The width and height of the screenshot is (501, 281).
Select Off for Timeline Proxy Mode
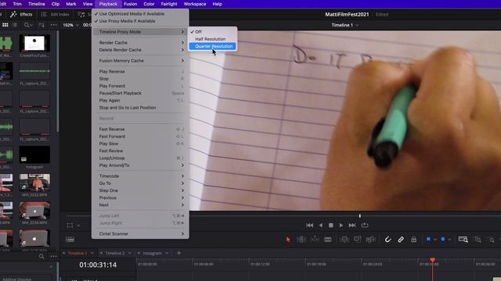click(x=213, y=32)
